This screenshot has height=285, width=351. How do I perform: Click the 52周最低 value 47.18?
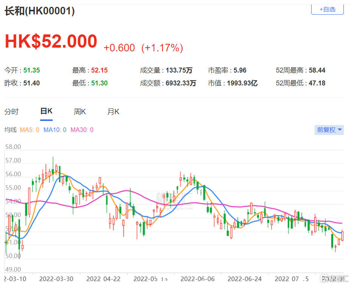(x=317, y=83)
